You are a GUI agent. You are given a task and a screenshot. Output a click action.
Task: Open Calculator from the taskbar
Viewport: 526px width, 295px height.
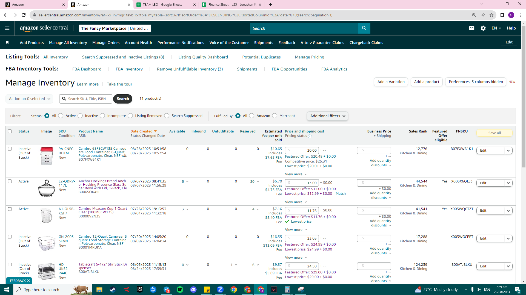coord(287,290)
